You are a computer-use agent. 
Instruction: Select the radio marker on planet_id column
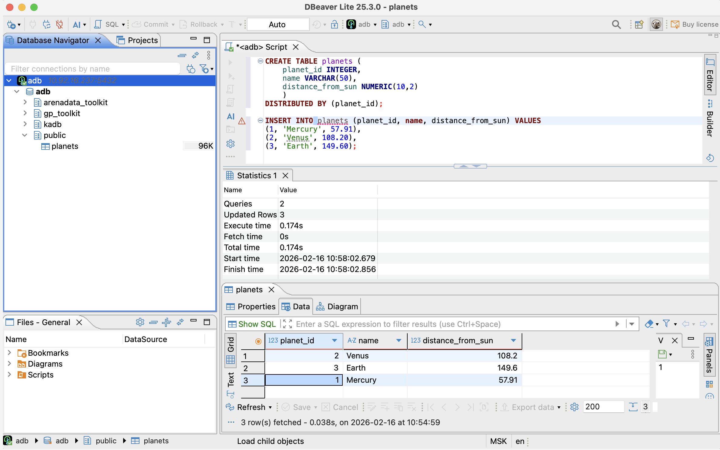(258, 341)
